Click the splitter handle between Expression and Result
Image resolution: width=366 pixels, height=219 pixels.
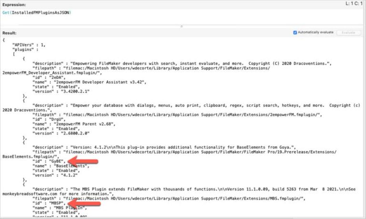pos(182,26)
